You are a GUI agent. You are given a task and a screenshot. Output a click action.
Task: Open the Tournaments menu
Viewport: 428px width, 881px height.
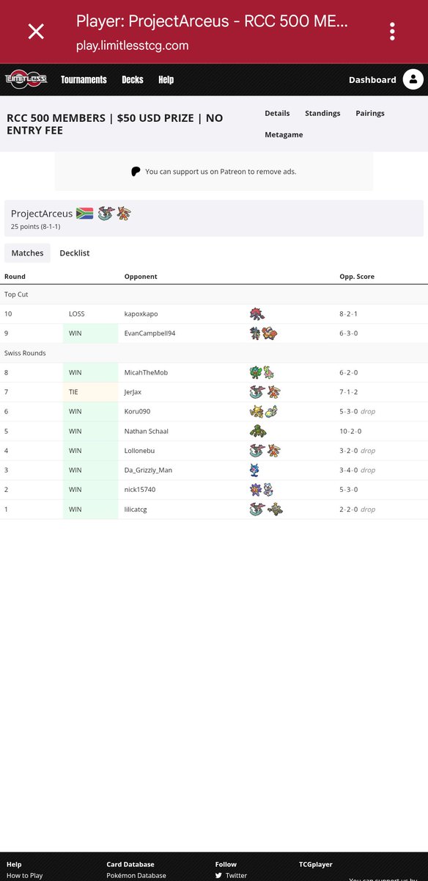[x=84, y=79]
